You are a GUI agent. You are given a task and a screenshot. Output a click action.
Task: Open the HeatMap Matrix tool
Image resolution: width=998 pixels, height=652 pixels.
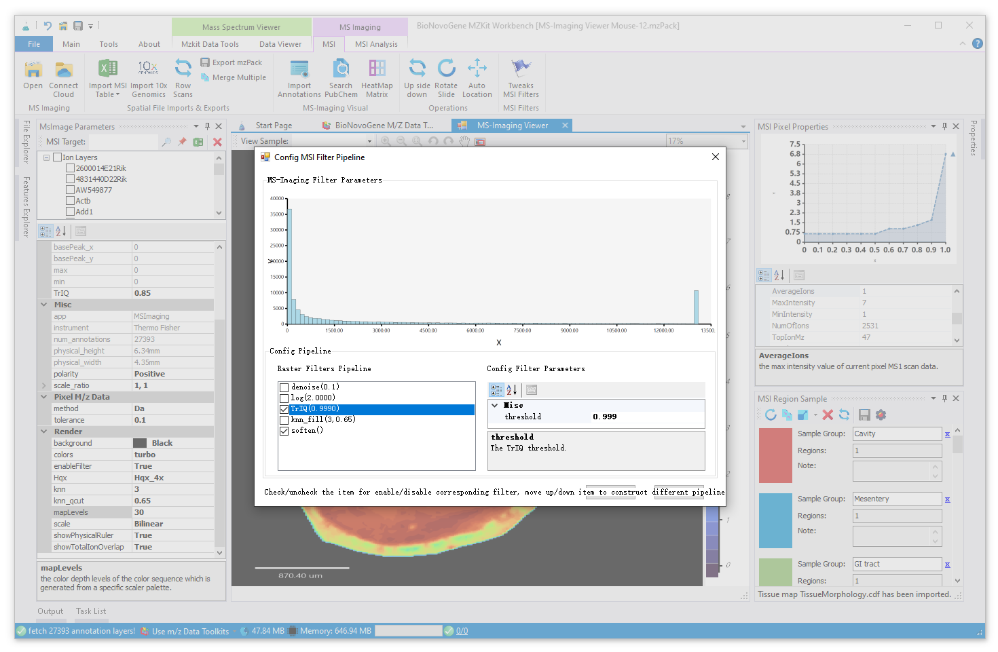click(377, 69)
